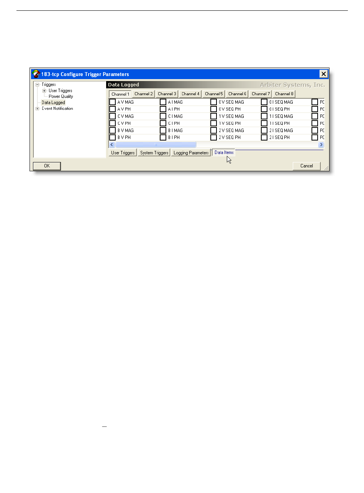Switch to the Channel 8 tab
The image size is (364, 493).
pos(284,94)
